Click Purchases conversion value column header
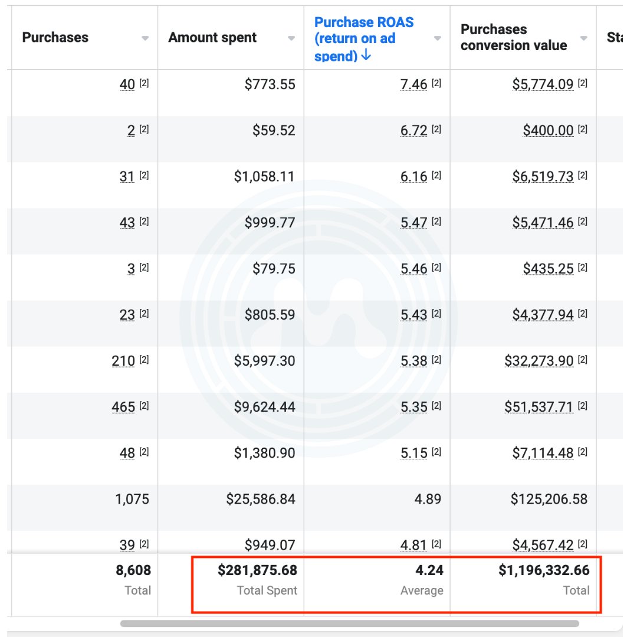The height and width of the screenshot is (637, 637). pos(514,37)
